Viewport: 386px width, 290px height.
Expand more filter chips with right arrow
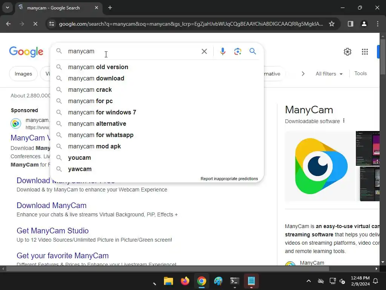pyautogui.click(x=303, y=74)
